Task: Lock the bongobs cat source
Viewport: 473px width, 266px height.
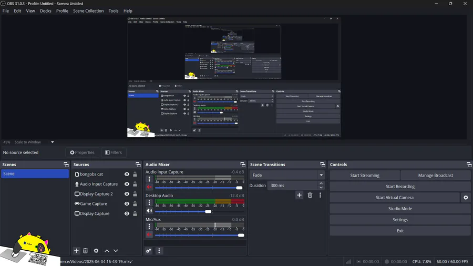Action: pos(135,175)
